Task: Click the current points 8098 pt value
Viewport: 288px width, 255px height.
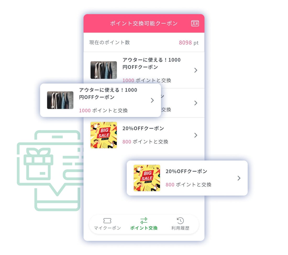Action: [189, 43]
